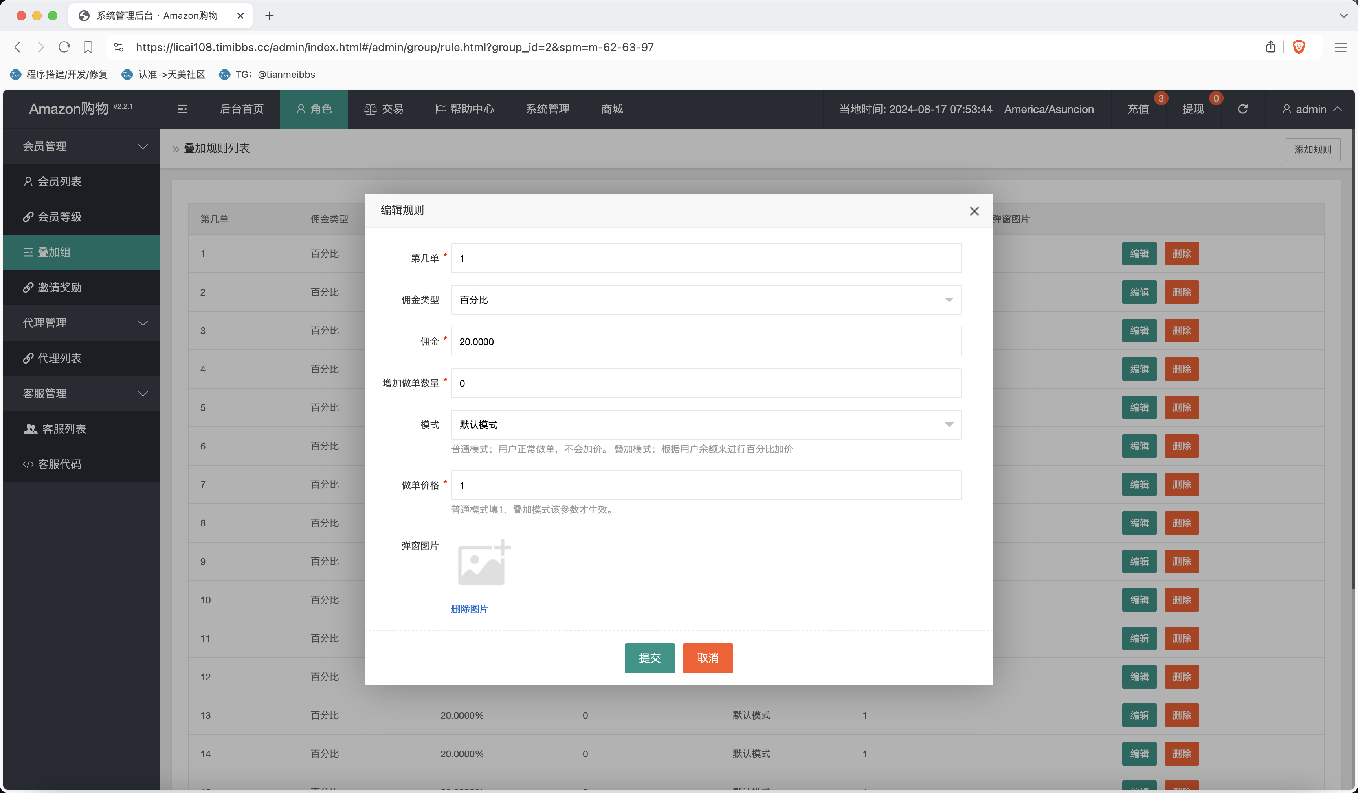Open 客服列表 in the sidebar
1358x793 pixels.
click(81, 429)
